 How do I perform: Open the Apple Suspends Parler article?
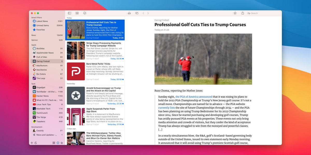pyautogui.click(x=95, y=117)
